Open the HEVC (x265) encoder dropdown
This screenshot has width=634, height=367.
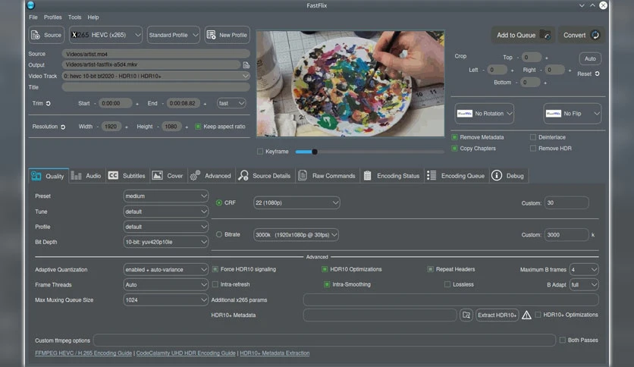point(105,35)
